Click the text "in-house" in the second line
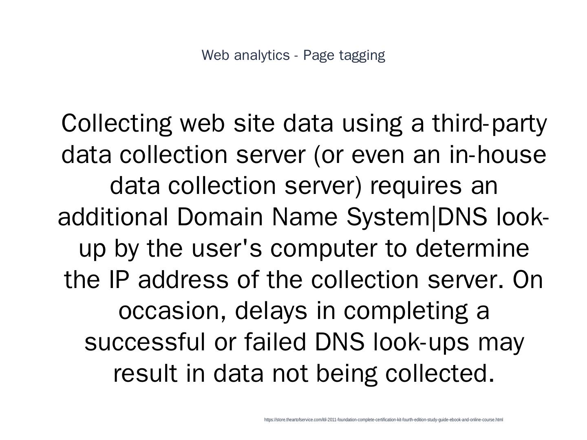This screenshot has height=440, width=587. click(498, 154)
